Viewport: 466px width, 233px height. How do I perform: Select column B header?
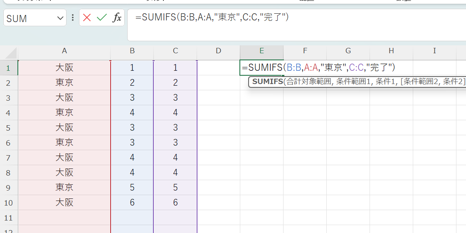(x=132, y=51)
